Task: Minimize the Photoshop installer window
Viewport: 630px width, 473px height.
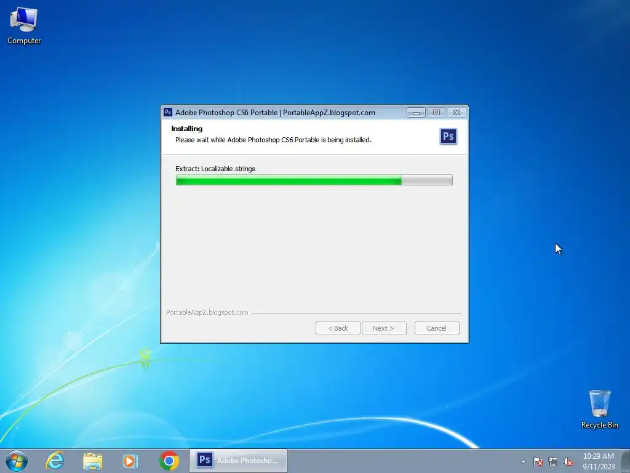Action: pyautogui.click(x=417, y=113)
